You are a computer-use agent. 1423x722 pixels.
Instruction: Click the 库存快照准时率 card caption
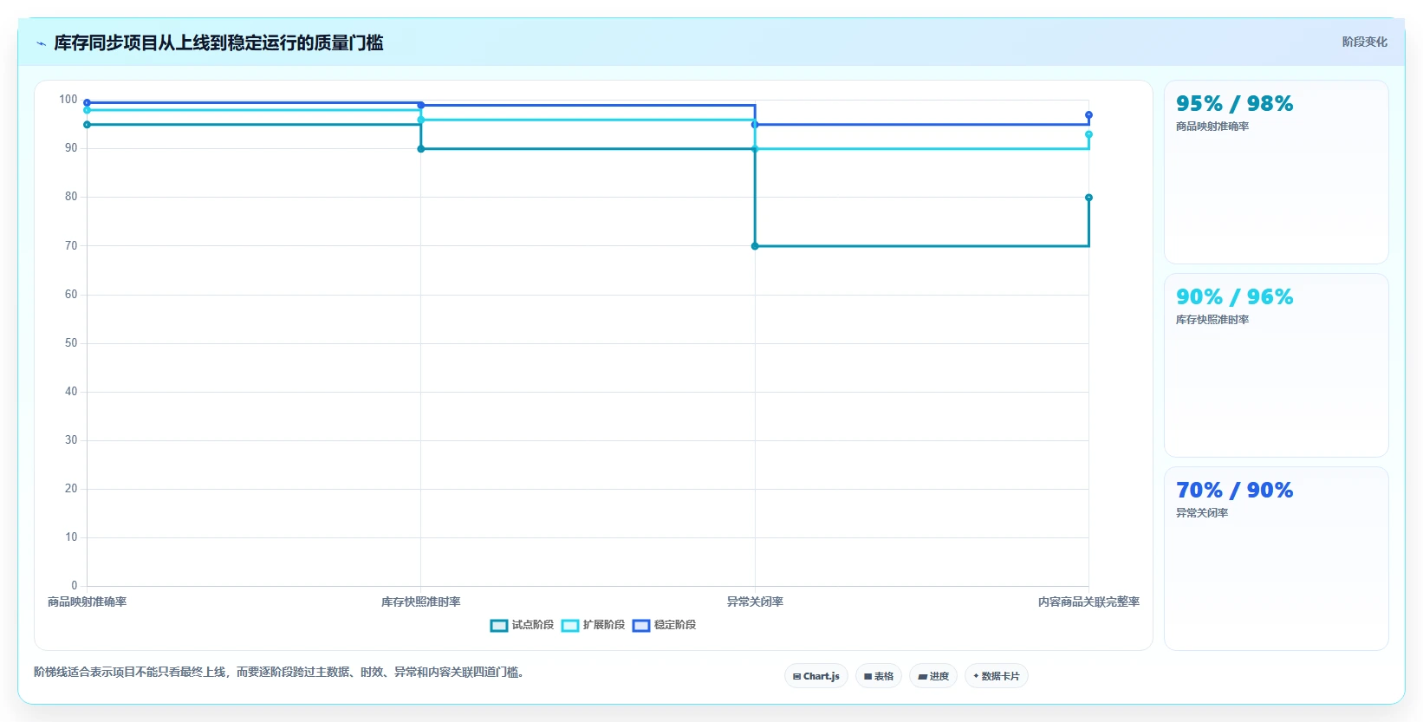click(1212, 320)
